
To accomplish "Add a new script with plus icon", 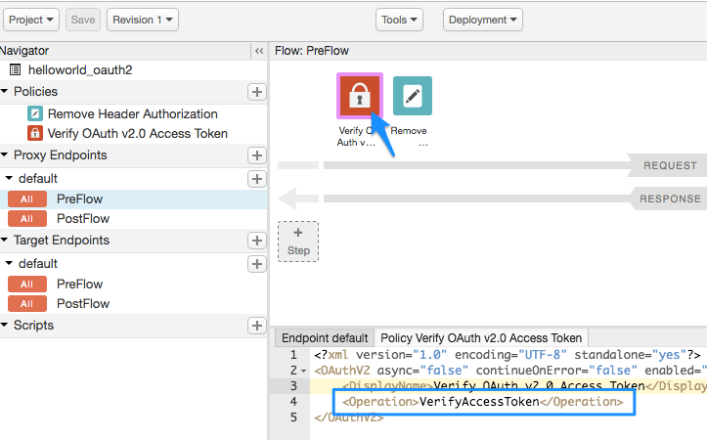I will pos(257,326).
